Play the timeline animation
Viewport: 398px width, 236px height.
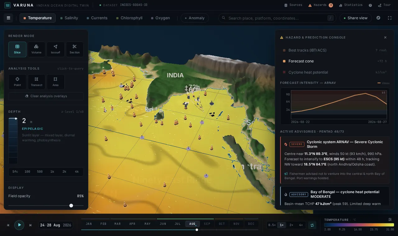[x=19, y=225]
